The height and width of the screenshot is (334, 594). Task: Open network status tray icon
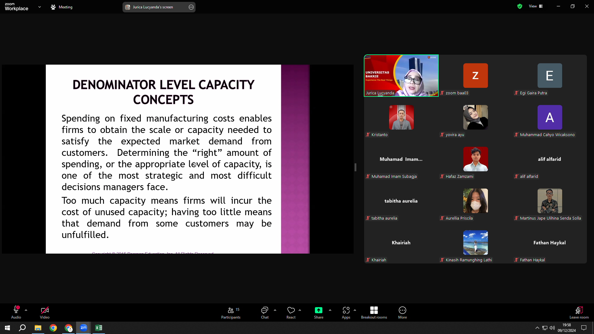tap(545, 328)
